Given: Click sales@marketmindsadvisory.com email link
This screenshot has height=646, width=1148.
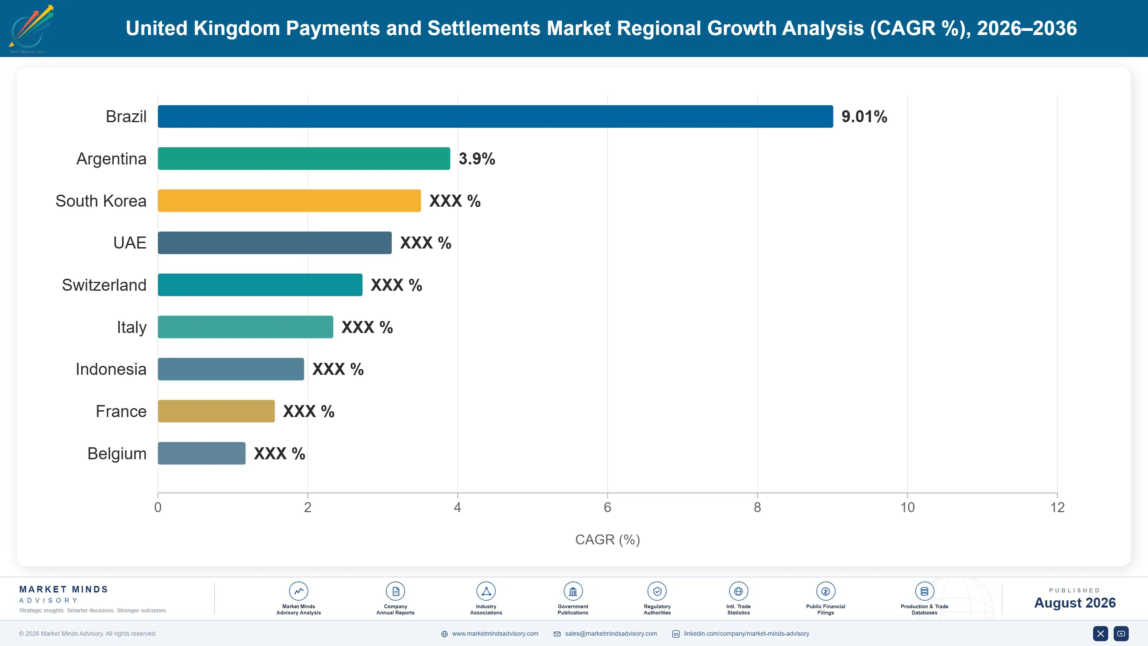Looking at the screenshot, I should (x=611, y=634).
